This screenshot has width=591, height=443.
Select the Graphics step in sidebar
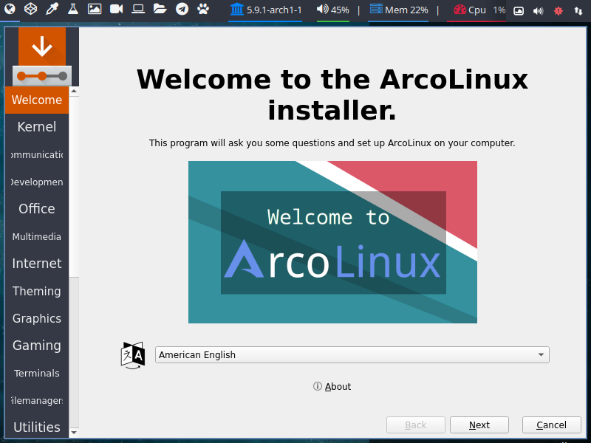(37, 318)
